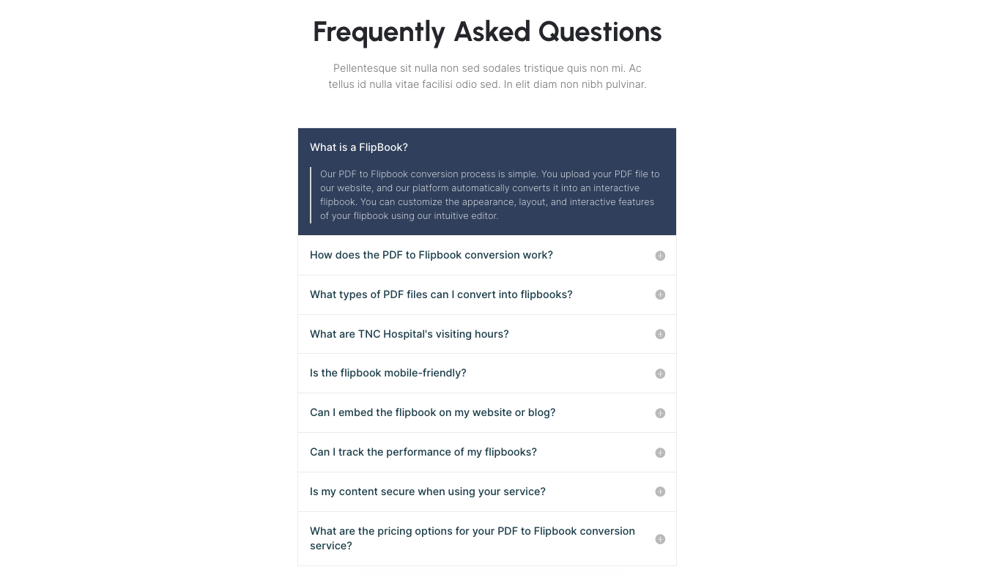986x575 pixels.
Task: Click the plus icon beside PDF conversion question
Action: pos(660,256)
